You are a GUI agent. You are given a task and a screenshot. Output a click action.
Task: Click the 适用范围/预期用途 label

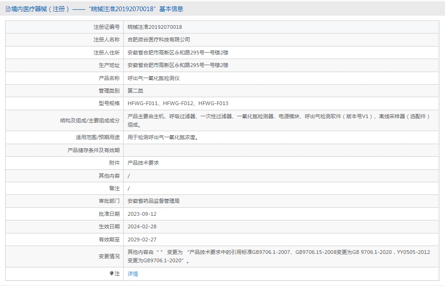tap(98, 137)
